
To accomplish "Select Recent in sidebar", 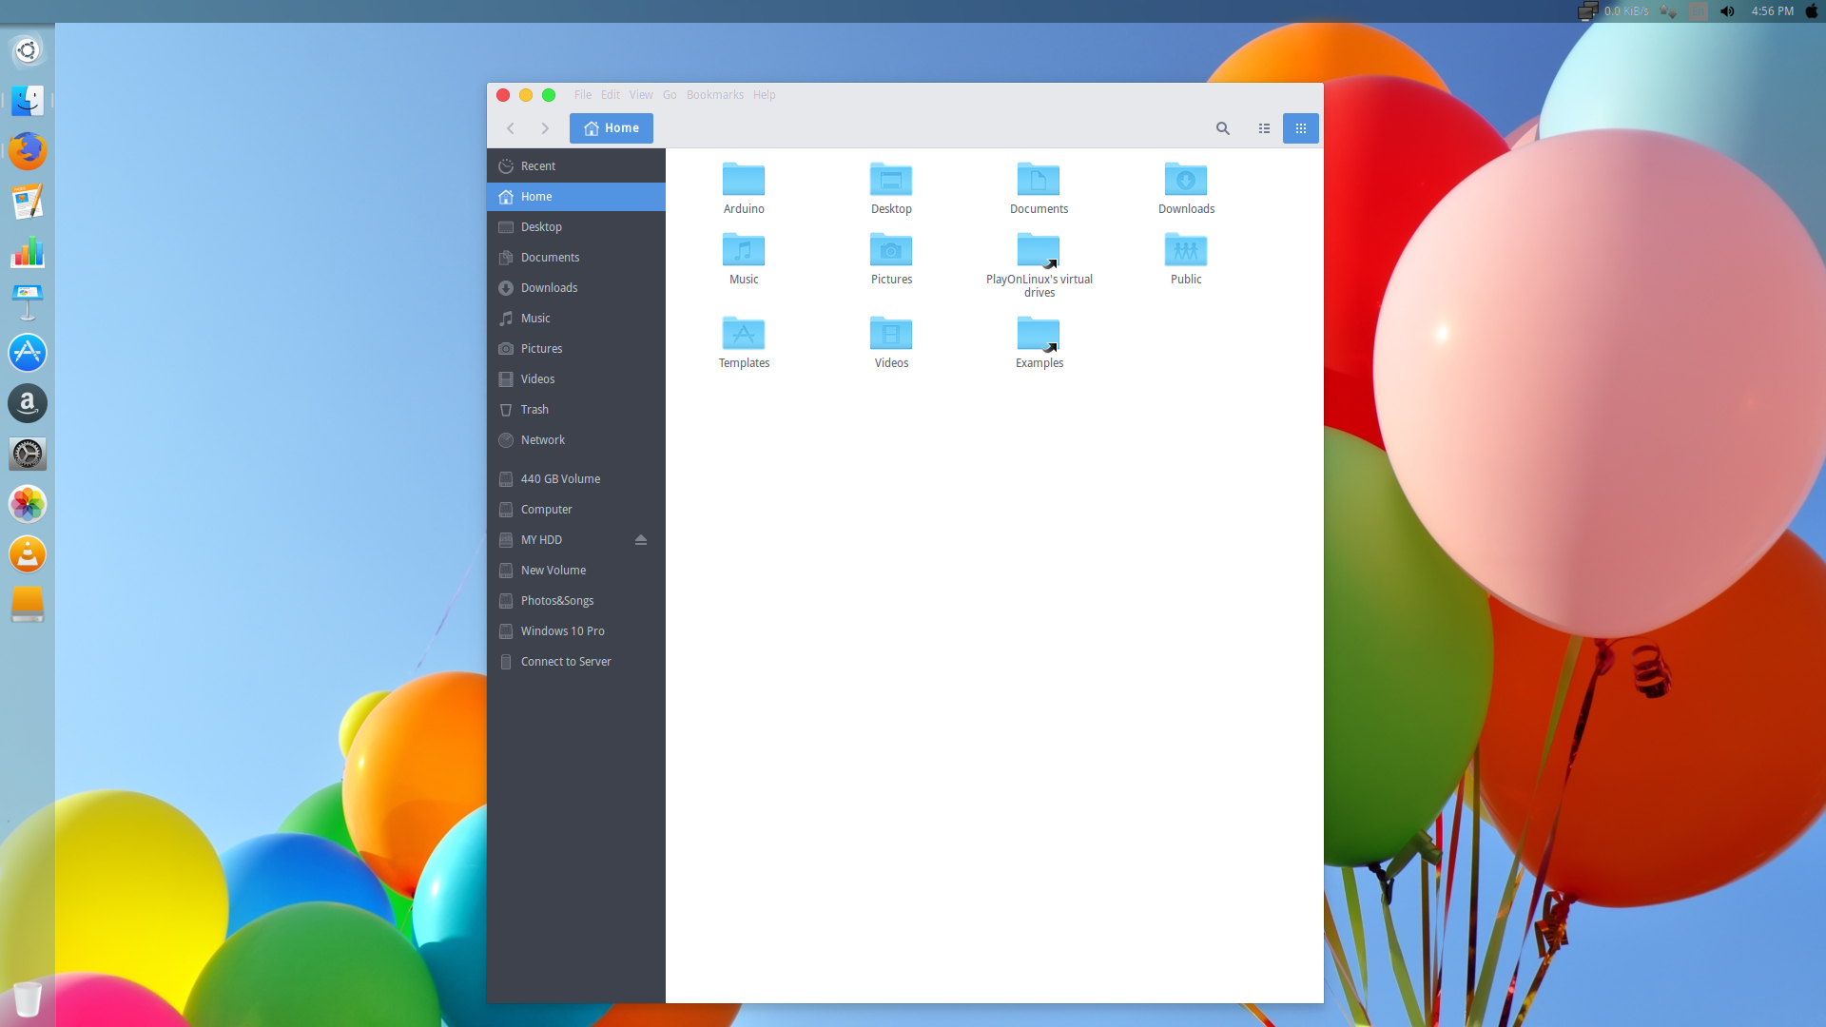I will click(576, 166).
